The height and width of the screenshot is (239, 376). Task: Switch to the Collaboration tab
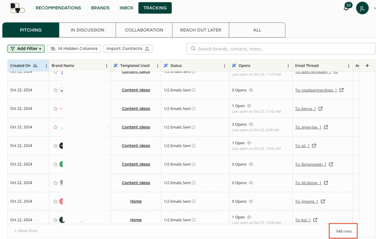pos(144,30)
